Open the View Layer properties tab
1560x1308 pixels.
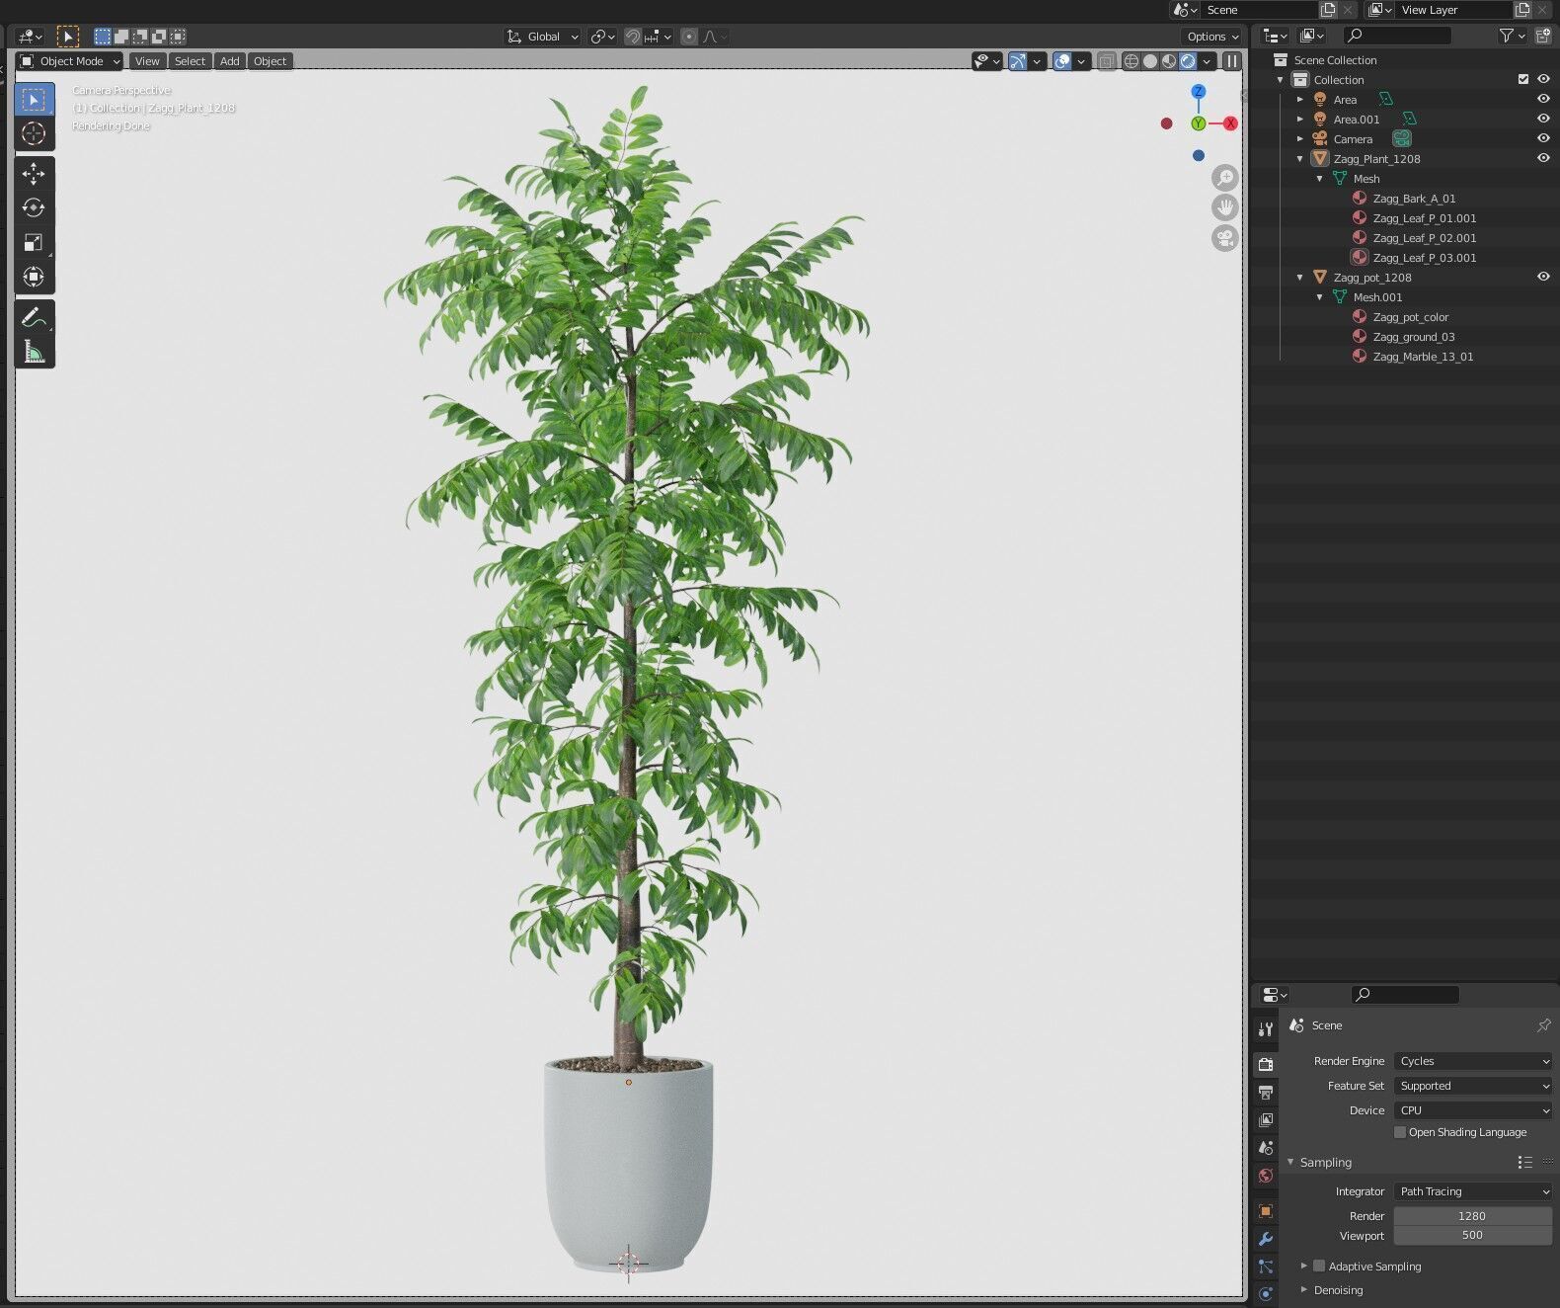pyautogui.click(x=1266, y=1119)
